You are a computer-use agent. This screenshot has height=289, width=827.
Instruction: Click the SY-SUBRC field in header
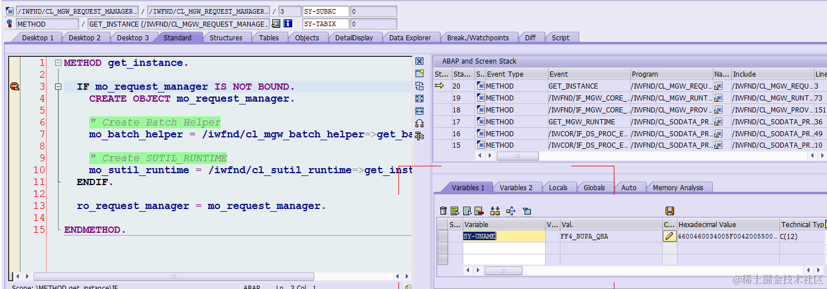(x=326, y=11)
